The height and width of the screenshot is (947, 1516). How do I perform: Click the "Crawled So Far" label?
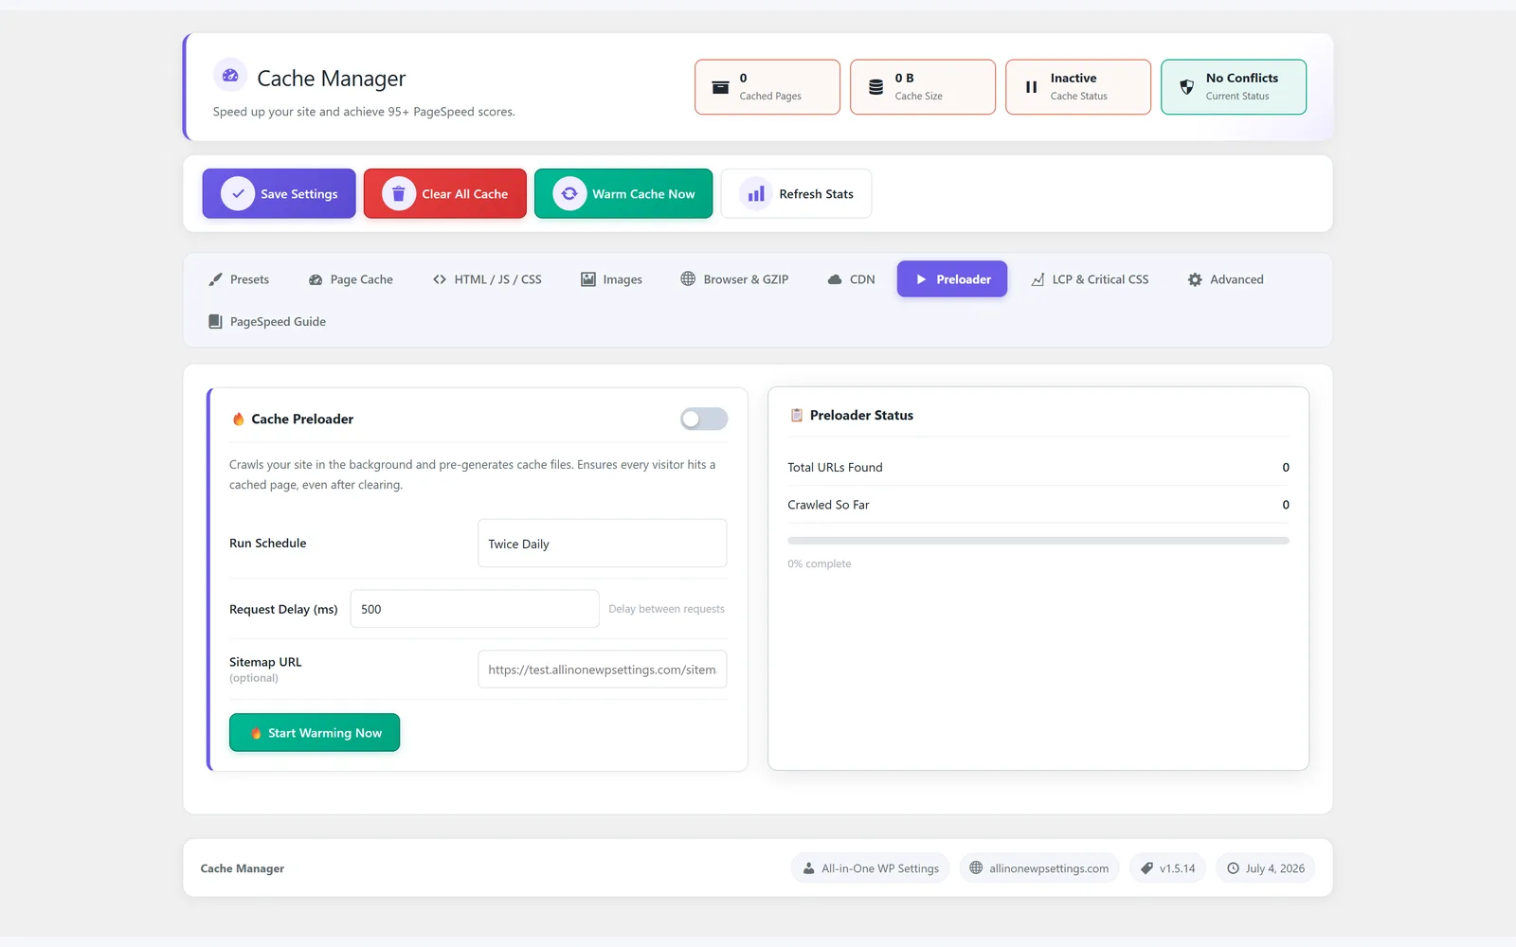828,505
